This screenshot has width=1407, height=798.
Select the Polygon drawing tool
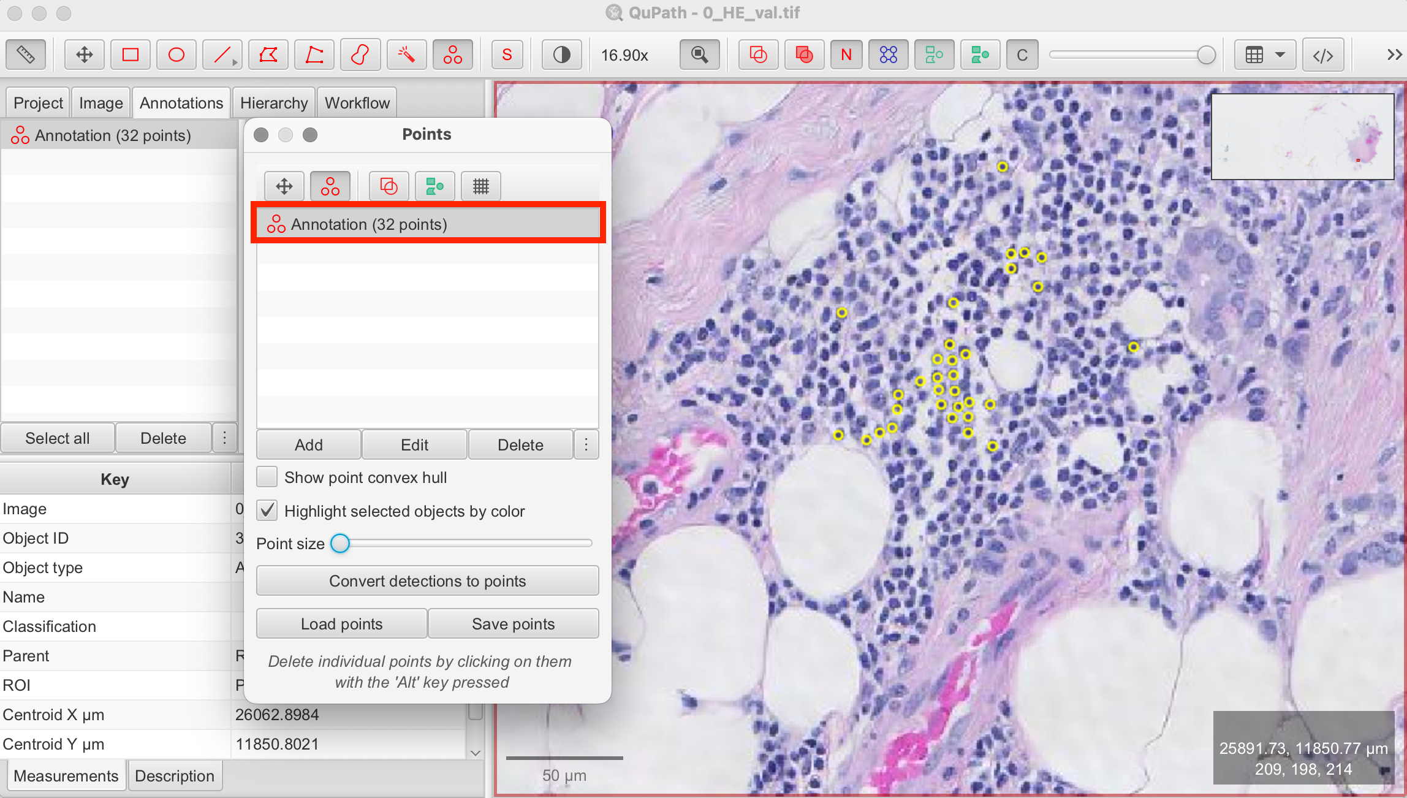click(268, 55)
